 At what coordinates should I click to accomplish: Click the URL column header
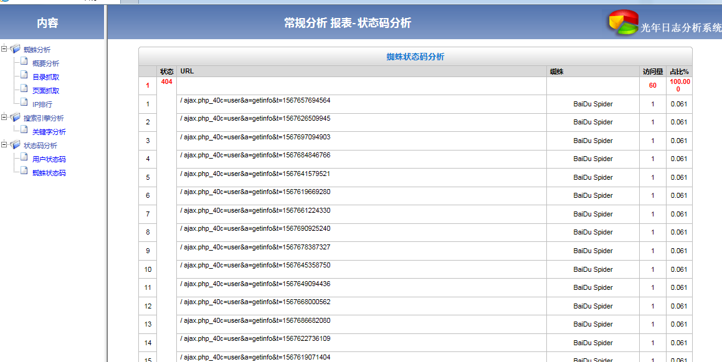click(x=187, y=72)
